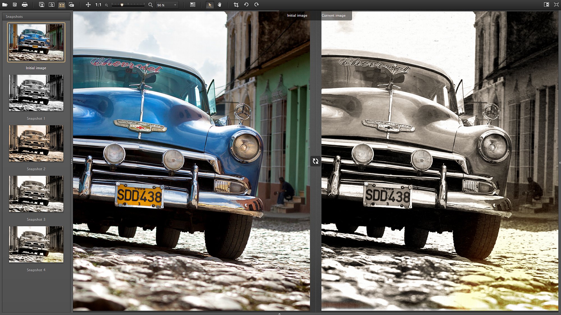The height and width of the screenshot is (315, 561).
Task: Click the Snapshots panel header
Action: pyautogui.click(x=36, y=17)
